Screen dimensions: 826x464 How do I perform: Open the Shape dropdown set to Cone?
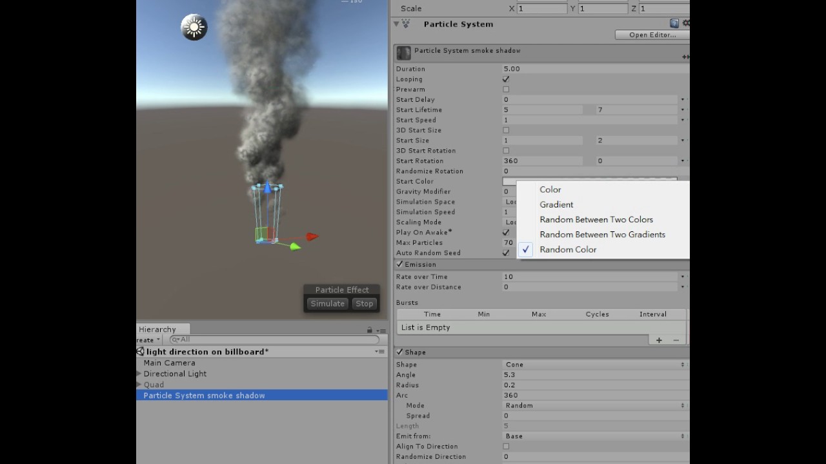(x=594, y=364)
